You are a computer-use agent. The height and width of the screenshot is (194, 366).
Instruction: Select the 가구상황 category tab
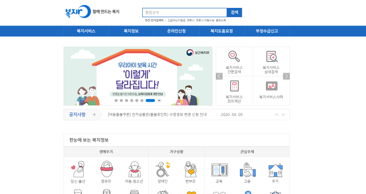tap(176, 152)
